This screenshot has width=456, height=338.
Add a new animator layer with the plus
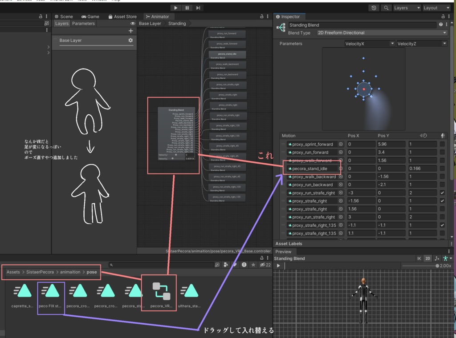130,31
